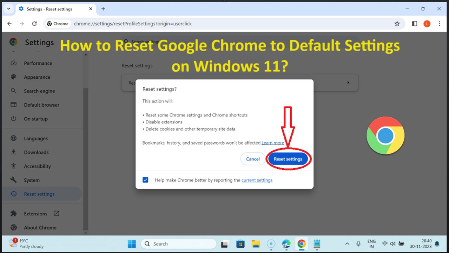Click the Performance gauge icon
The image size is (449, 253).
tap(14, 63)
